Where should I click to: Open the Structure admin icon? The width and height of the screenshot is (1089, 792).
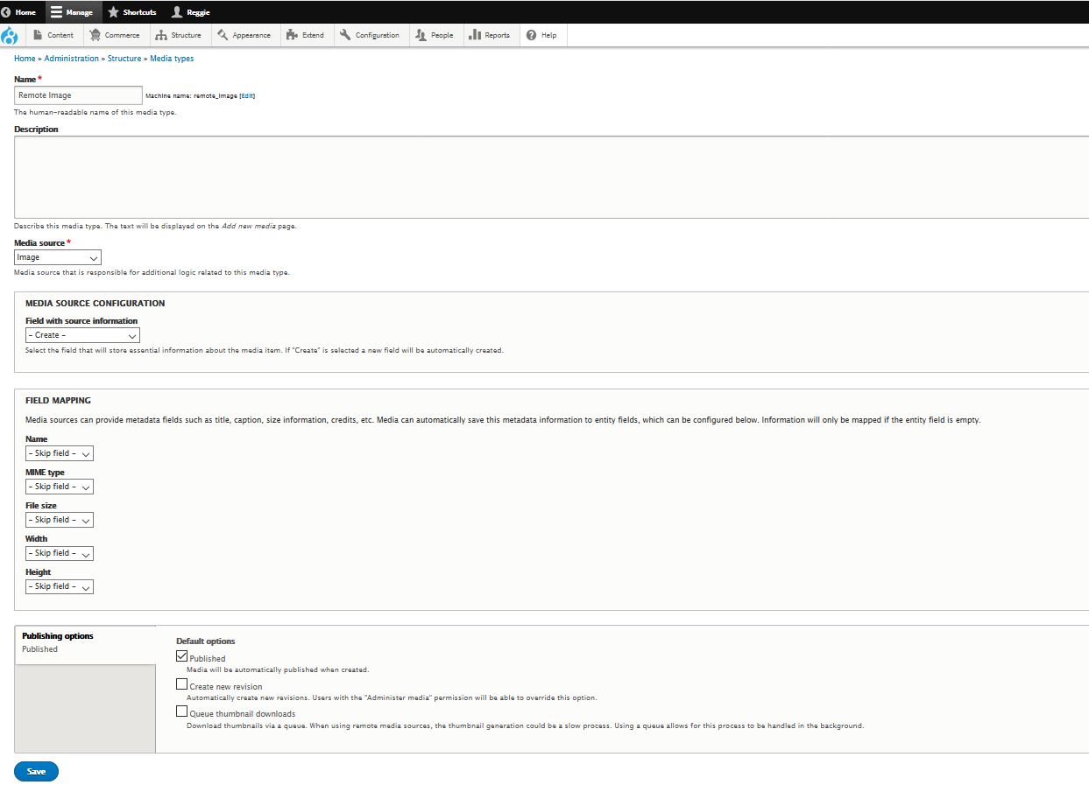tap(160, 35)
